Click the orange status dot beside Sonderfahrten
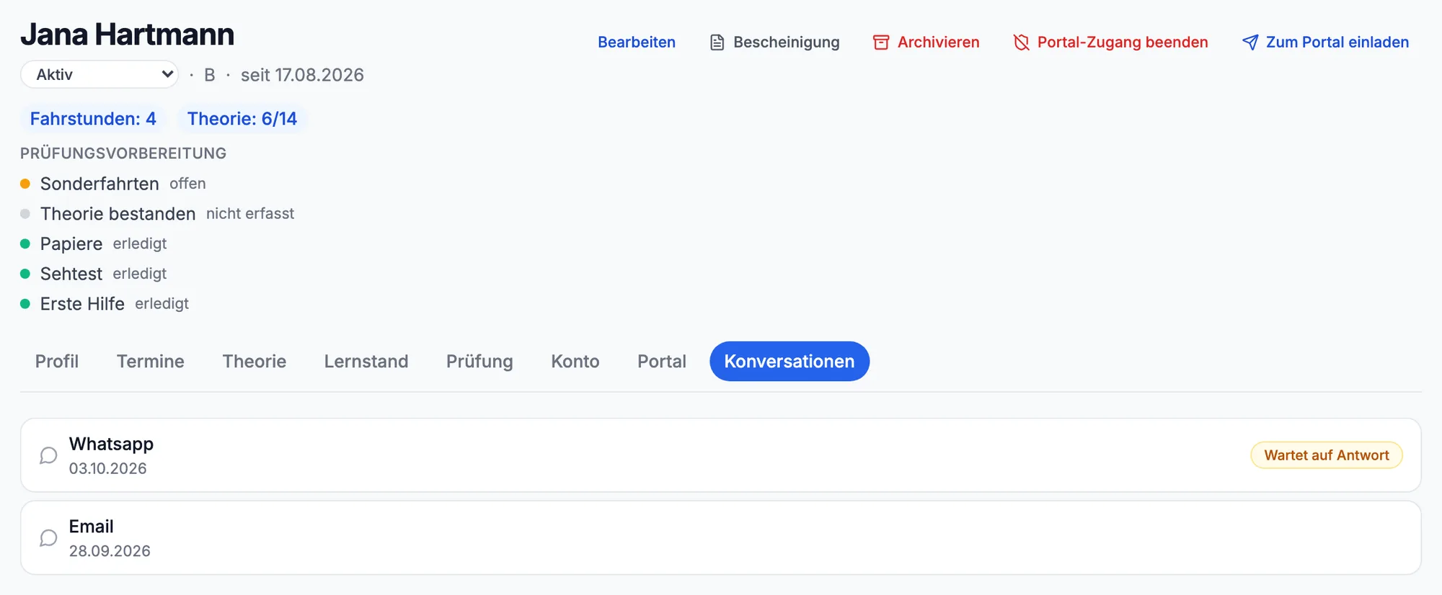The image size is (1442, 595). pyautogui.click(x=25, y=184)
